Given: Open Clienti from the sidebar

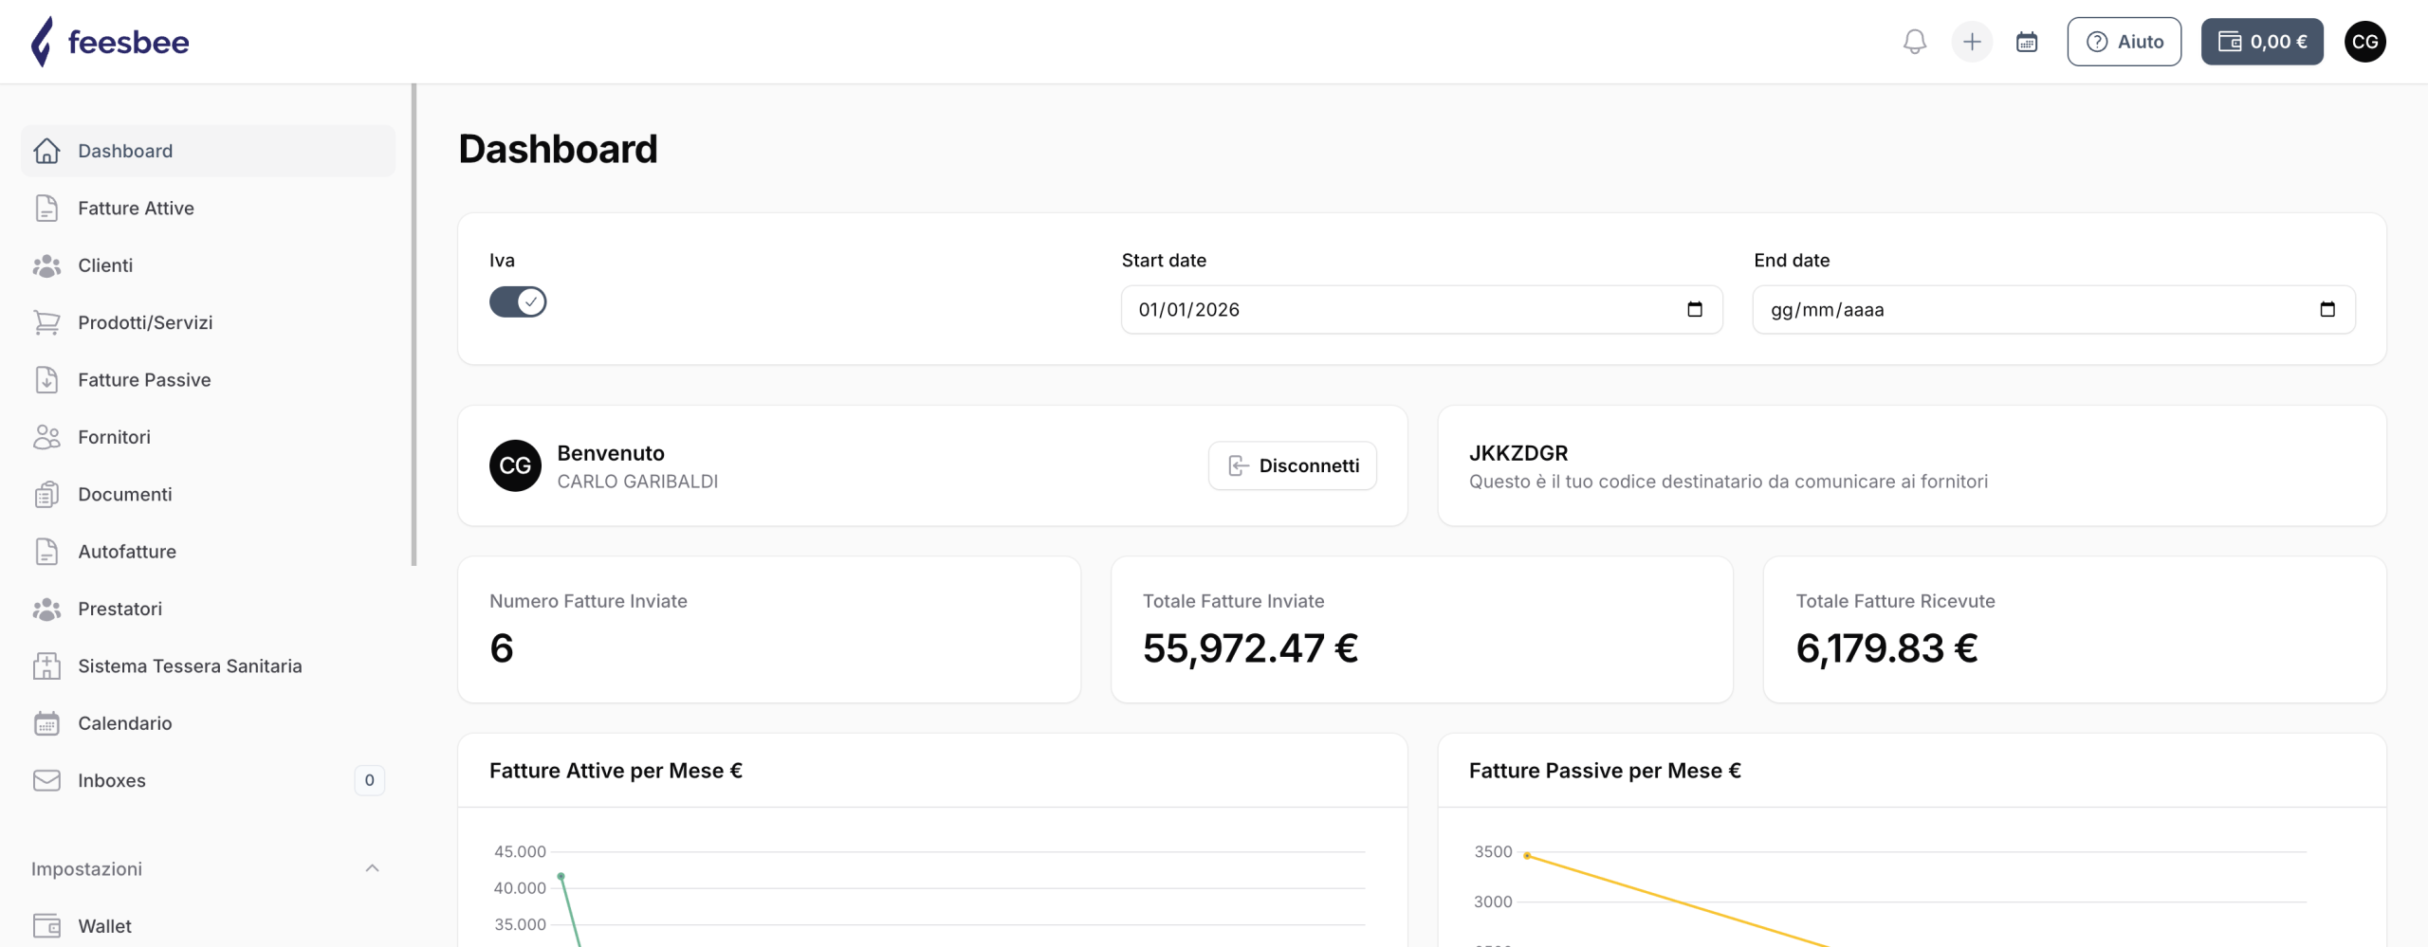Looking at the screenshot, I should tap(105, 265).
